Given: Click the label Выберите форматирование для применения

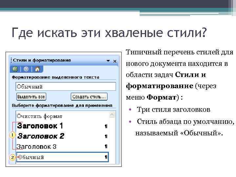Looking at the screenshot, I should pyautogui.click(x=62, y=106).
